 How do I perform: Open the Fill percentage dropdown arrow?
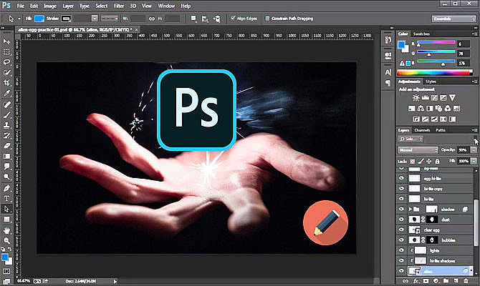pyautogui.click(x=474, y=161)
